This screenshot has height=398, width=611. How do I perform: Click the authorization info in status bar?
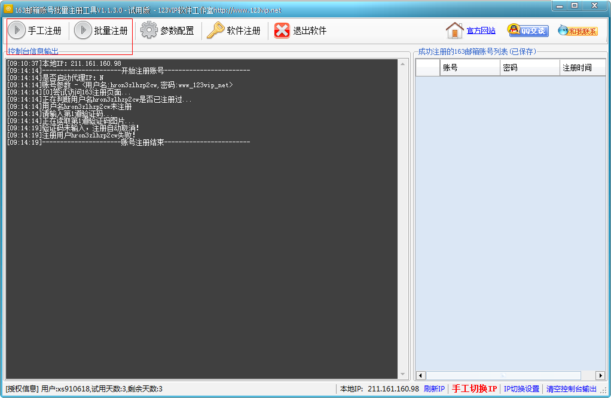(x=84, y=388)
